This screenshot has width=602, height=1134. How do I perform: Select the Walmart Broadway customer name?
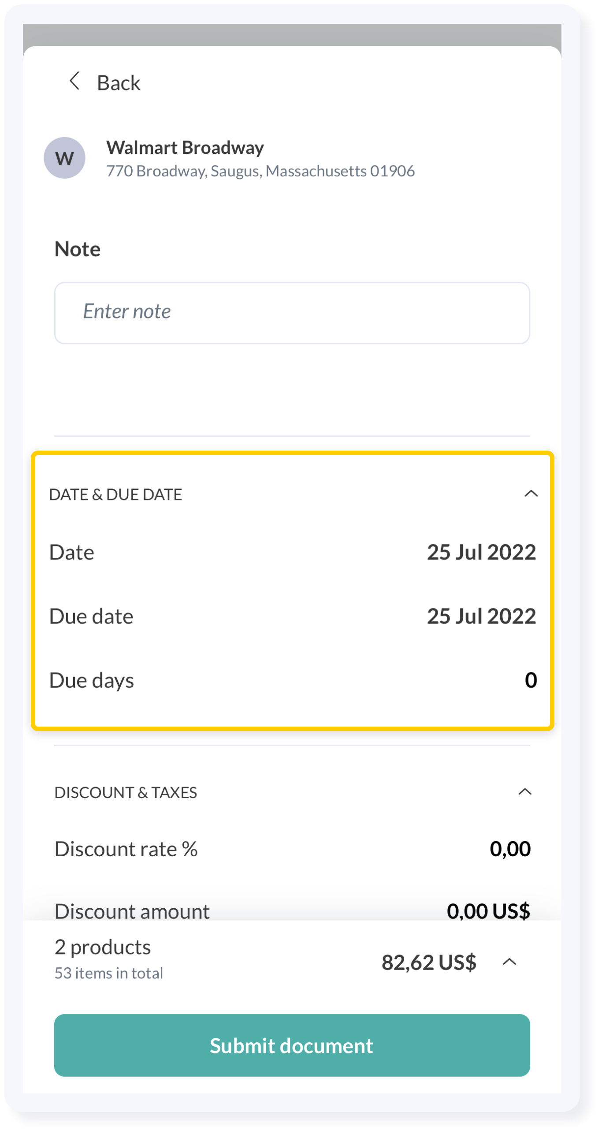[x=185, y=147]
